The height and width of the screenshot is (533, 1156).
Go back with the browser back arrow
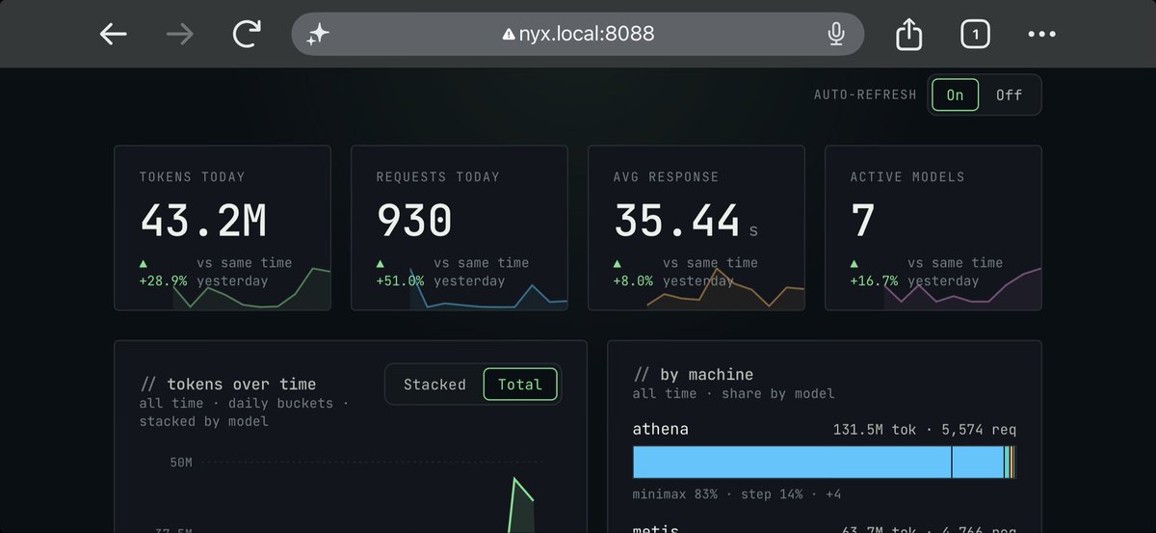(x=114, y=35)
